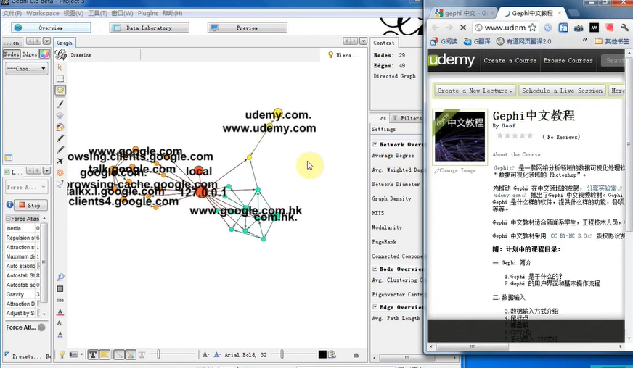This screenshot has height=368, width=633.
Task: Click the stop loading X button in Chrome
Action: click(463, 28)
